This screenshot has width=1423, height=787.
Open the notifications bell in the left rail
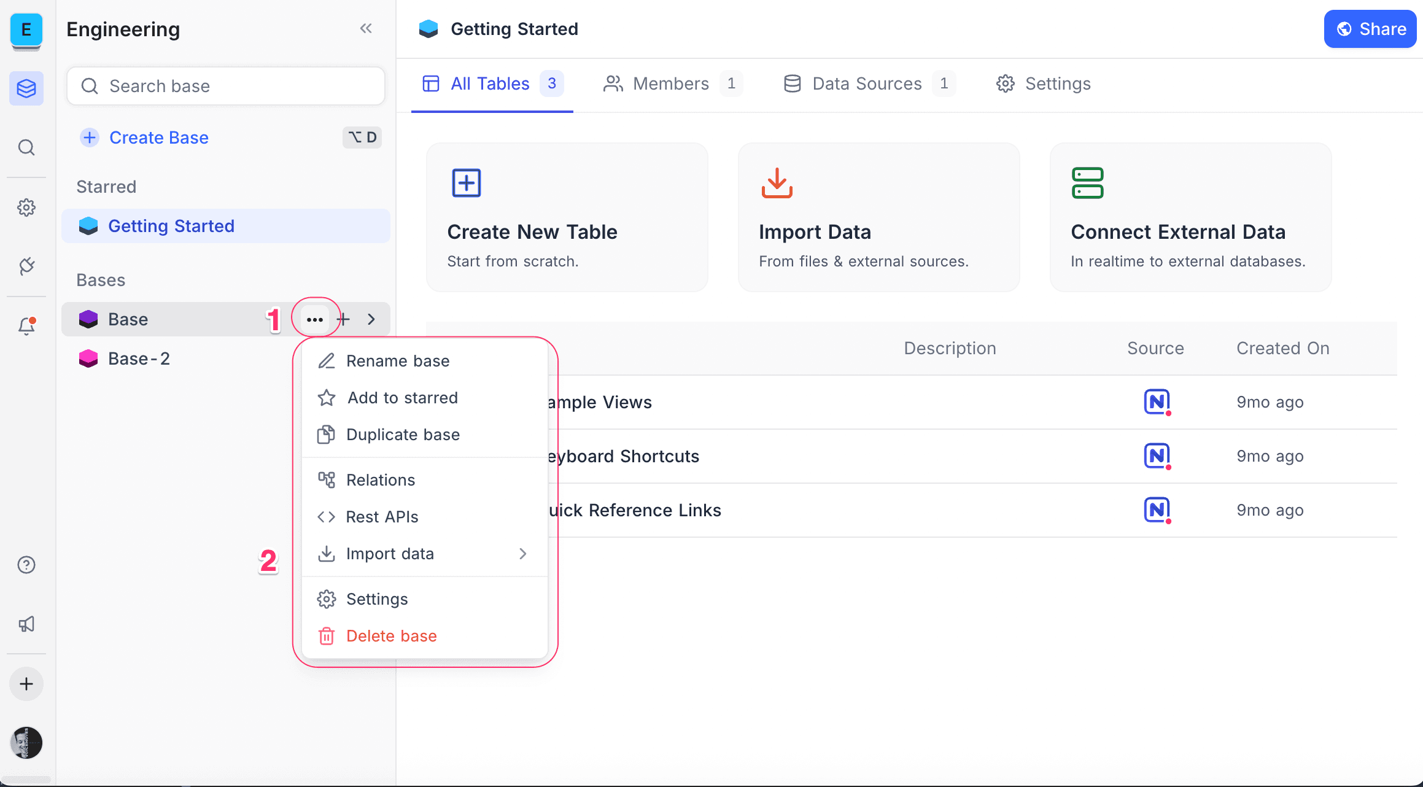tap(26, 326)
